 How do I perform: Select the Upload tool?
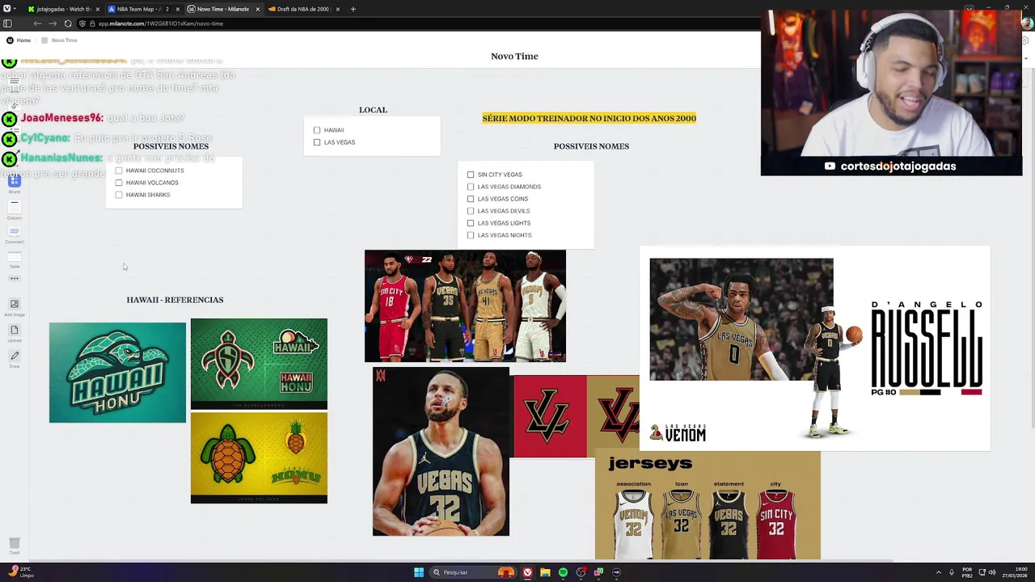pos(14,332)
